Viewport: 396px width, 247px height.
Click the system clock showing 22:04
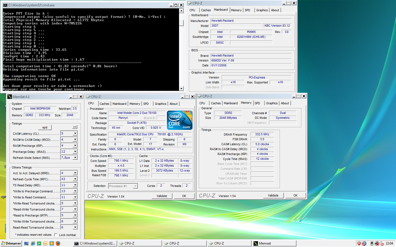[x=389, y=243]
